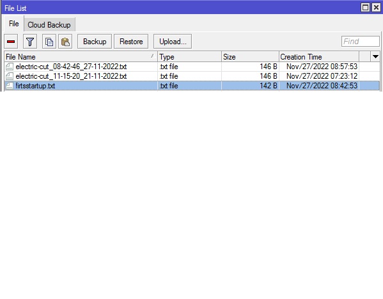The image size is (383, 299).
Task: Click file icon of electric-cut_11-15-20 row
Action: [x=10, y=76]
